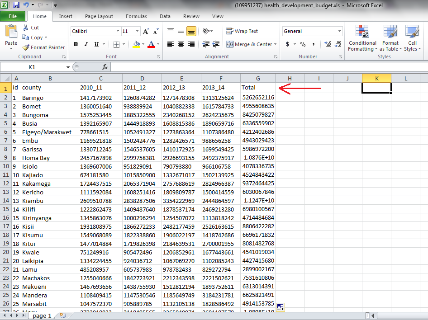Expand the General number format dropdown
The width and height of the screenshot is (428, 320).
click(339, 31)
